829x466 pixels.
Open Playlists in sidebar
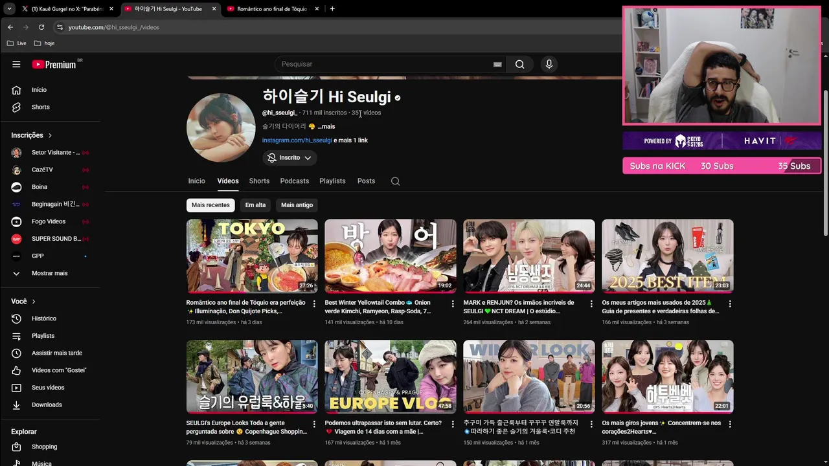51,336
